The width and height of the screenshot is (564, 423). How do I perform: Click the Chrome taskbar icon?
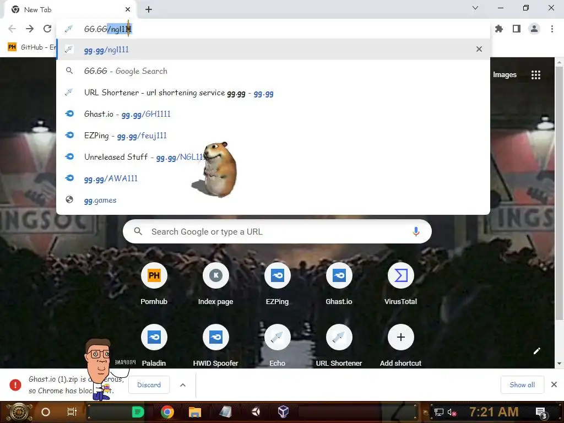pos(167,412)
